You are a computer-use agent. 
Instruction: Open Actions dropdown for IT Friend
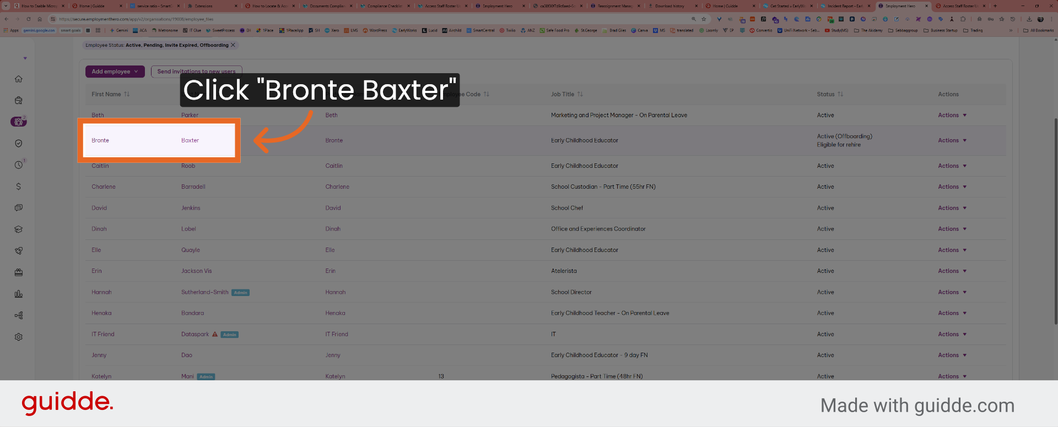pos(952,334)
